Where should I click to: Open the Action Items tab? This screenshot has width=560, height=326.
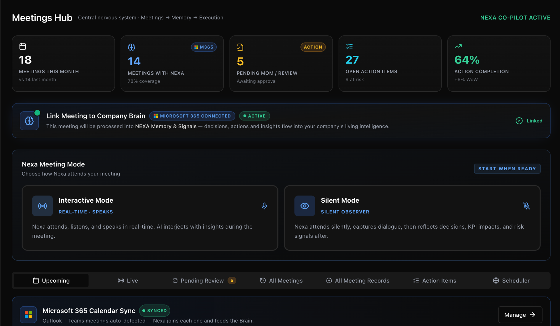point(435,281)
